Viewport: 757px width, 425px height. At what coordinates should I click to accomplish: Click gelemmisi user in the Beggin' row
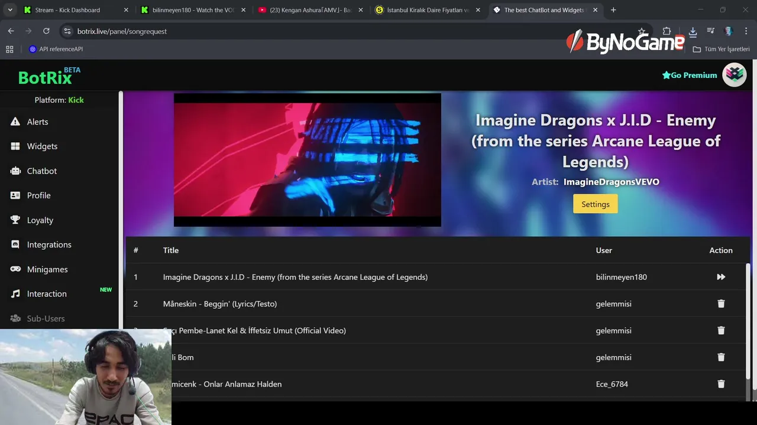pyautogui.click(x=614, y=303)
